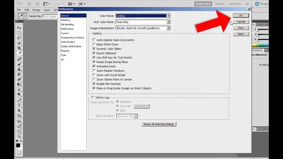
Task: Click Cancel in Preferences dialog
Action: coord(241,22)
